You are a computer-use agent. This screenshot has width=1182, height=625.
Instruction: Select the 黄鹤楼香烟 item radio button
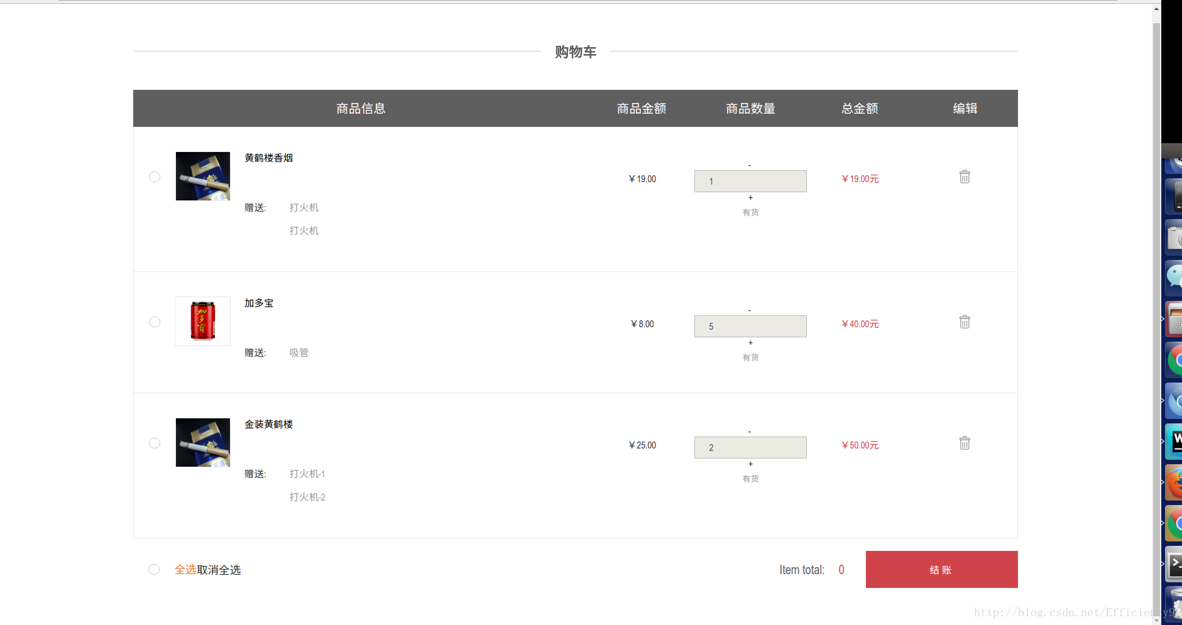155,177
